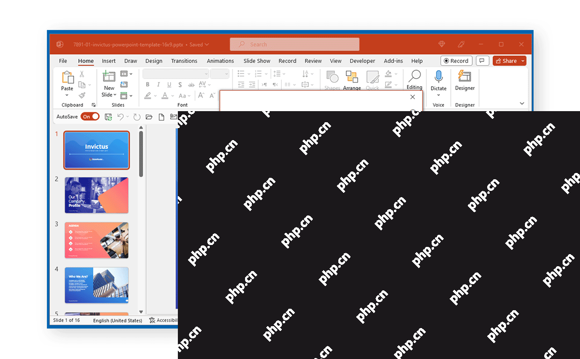Apply Strikethrough formatting
The height and width of the screenshot is (359, 580).
pos(190,85)
